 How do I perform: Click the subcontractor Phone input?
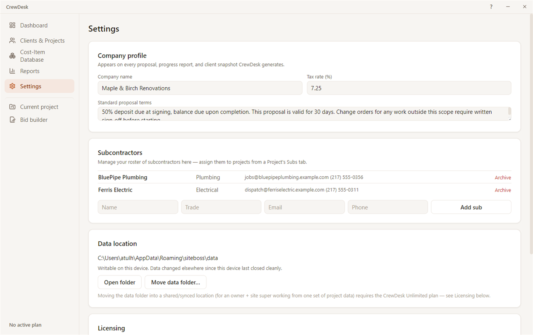tap(388, 207)
